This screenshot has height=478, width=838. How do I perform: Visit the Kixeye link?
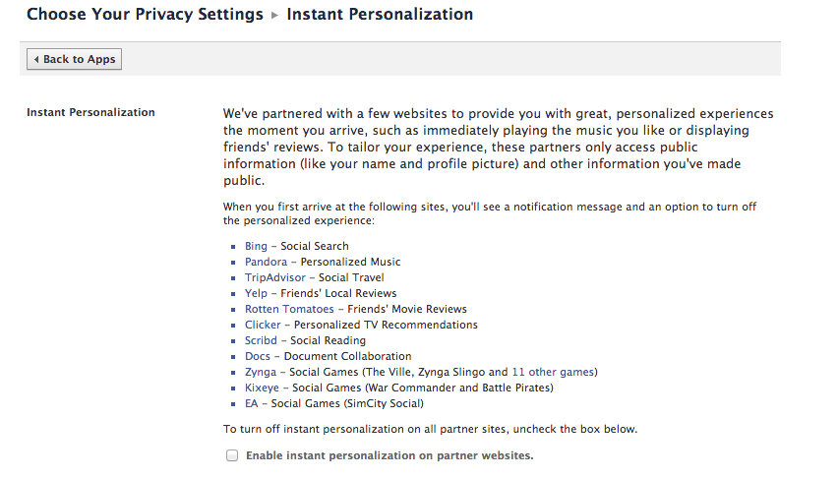pyautogui.click(x=263, y=388)
